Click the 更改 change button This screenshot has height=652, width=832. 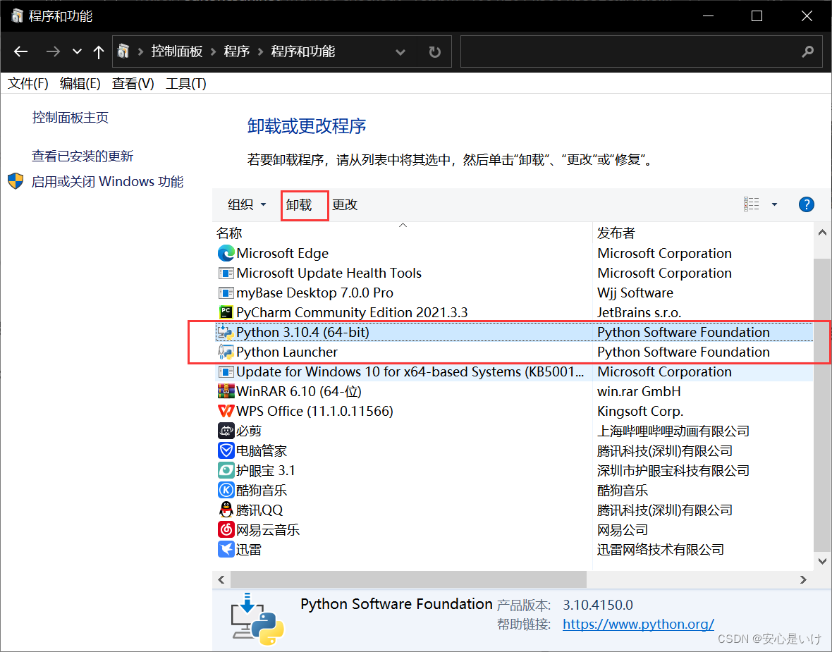[x=345, y=205]
